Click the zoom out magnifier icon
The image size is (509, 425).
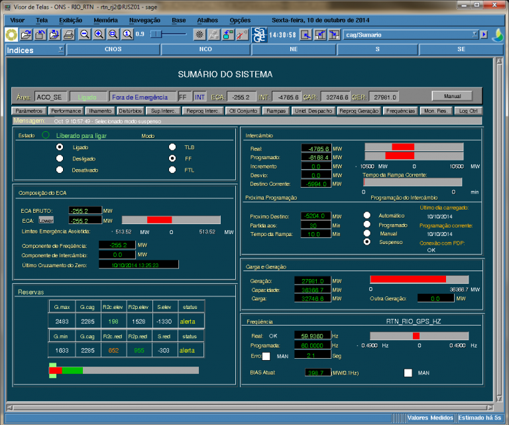[85, 34]
